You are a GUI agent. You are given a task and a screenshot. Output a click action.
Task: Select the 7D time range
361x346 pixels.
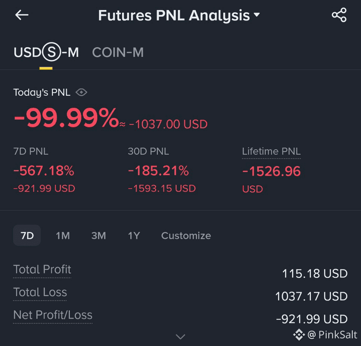coord(27,235)
